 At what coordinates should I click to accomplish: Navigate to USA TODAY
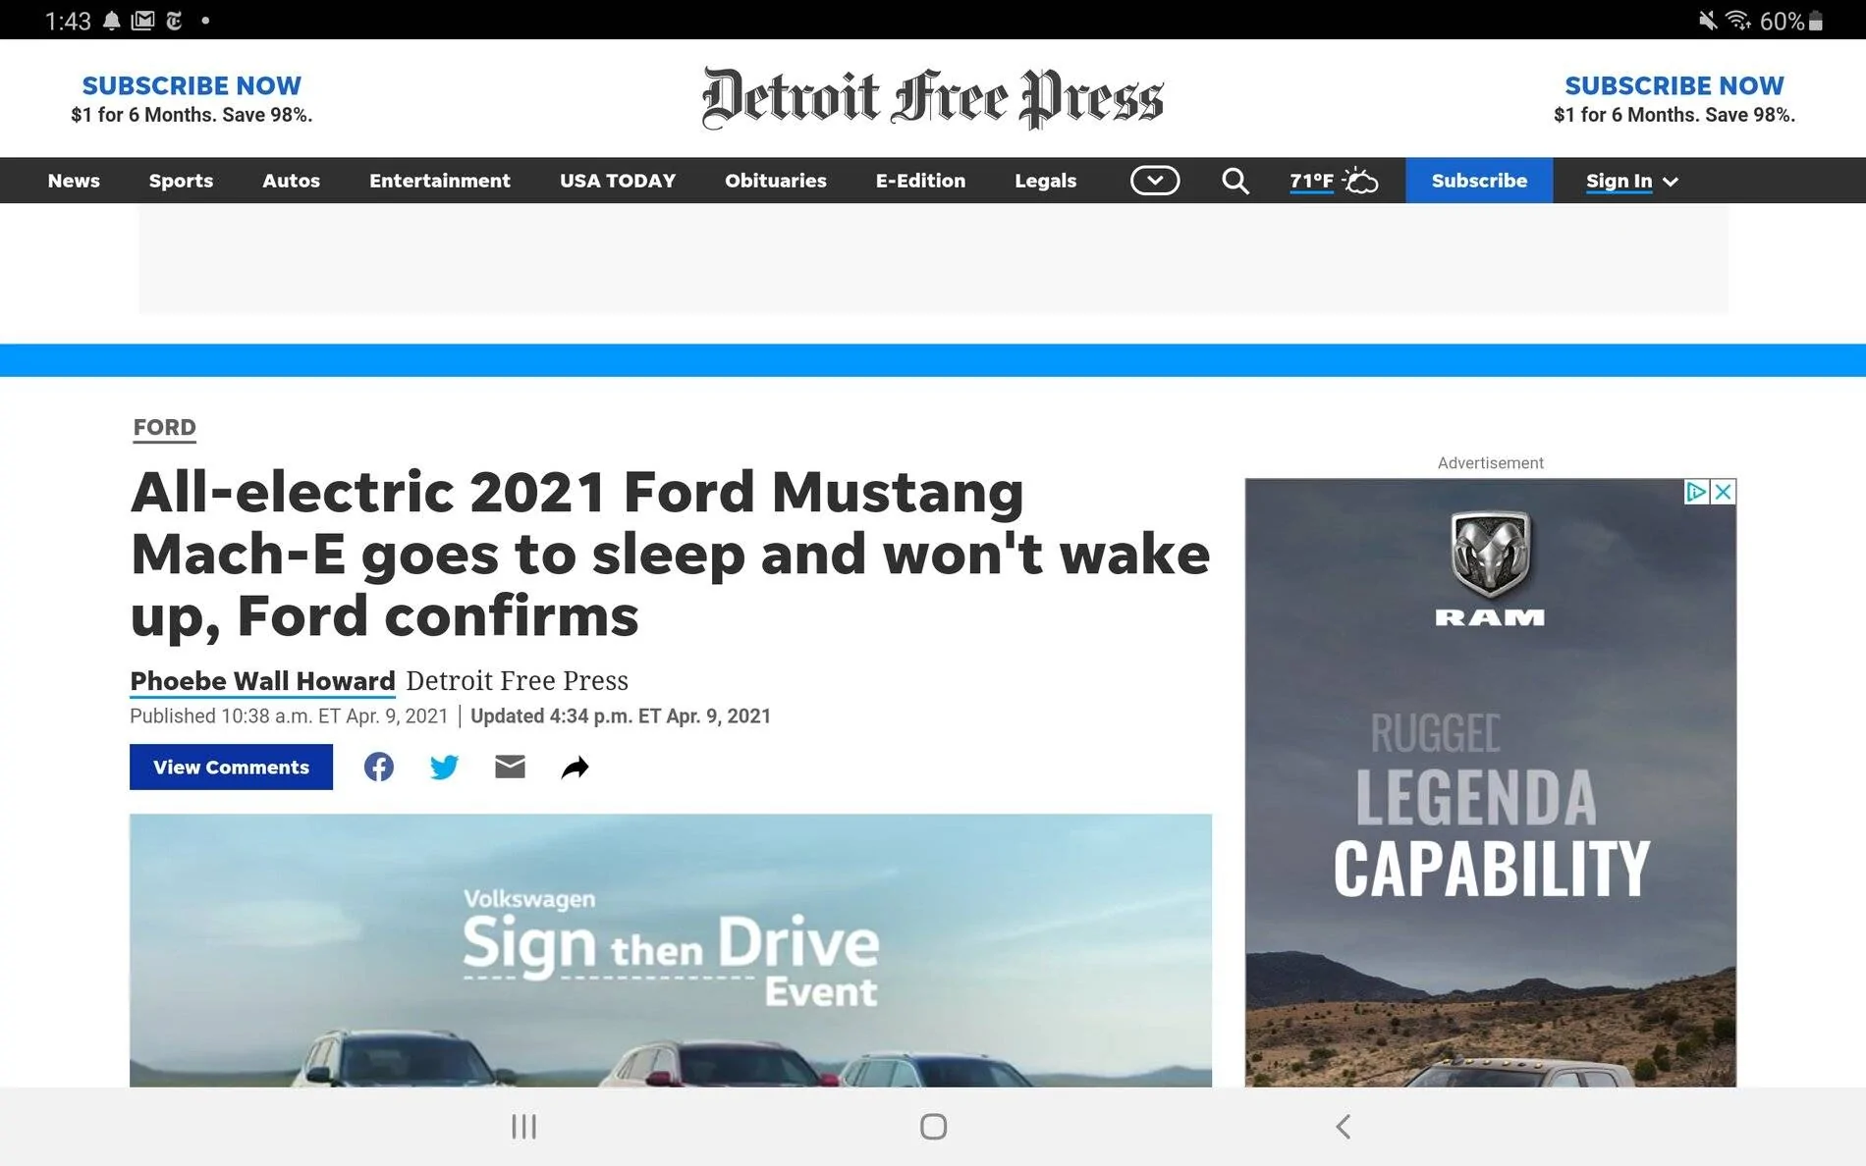618,181
